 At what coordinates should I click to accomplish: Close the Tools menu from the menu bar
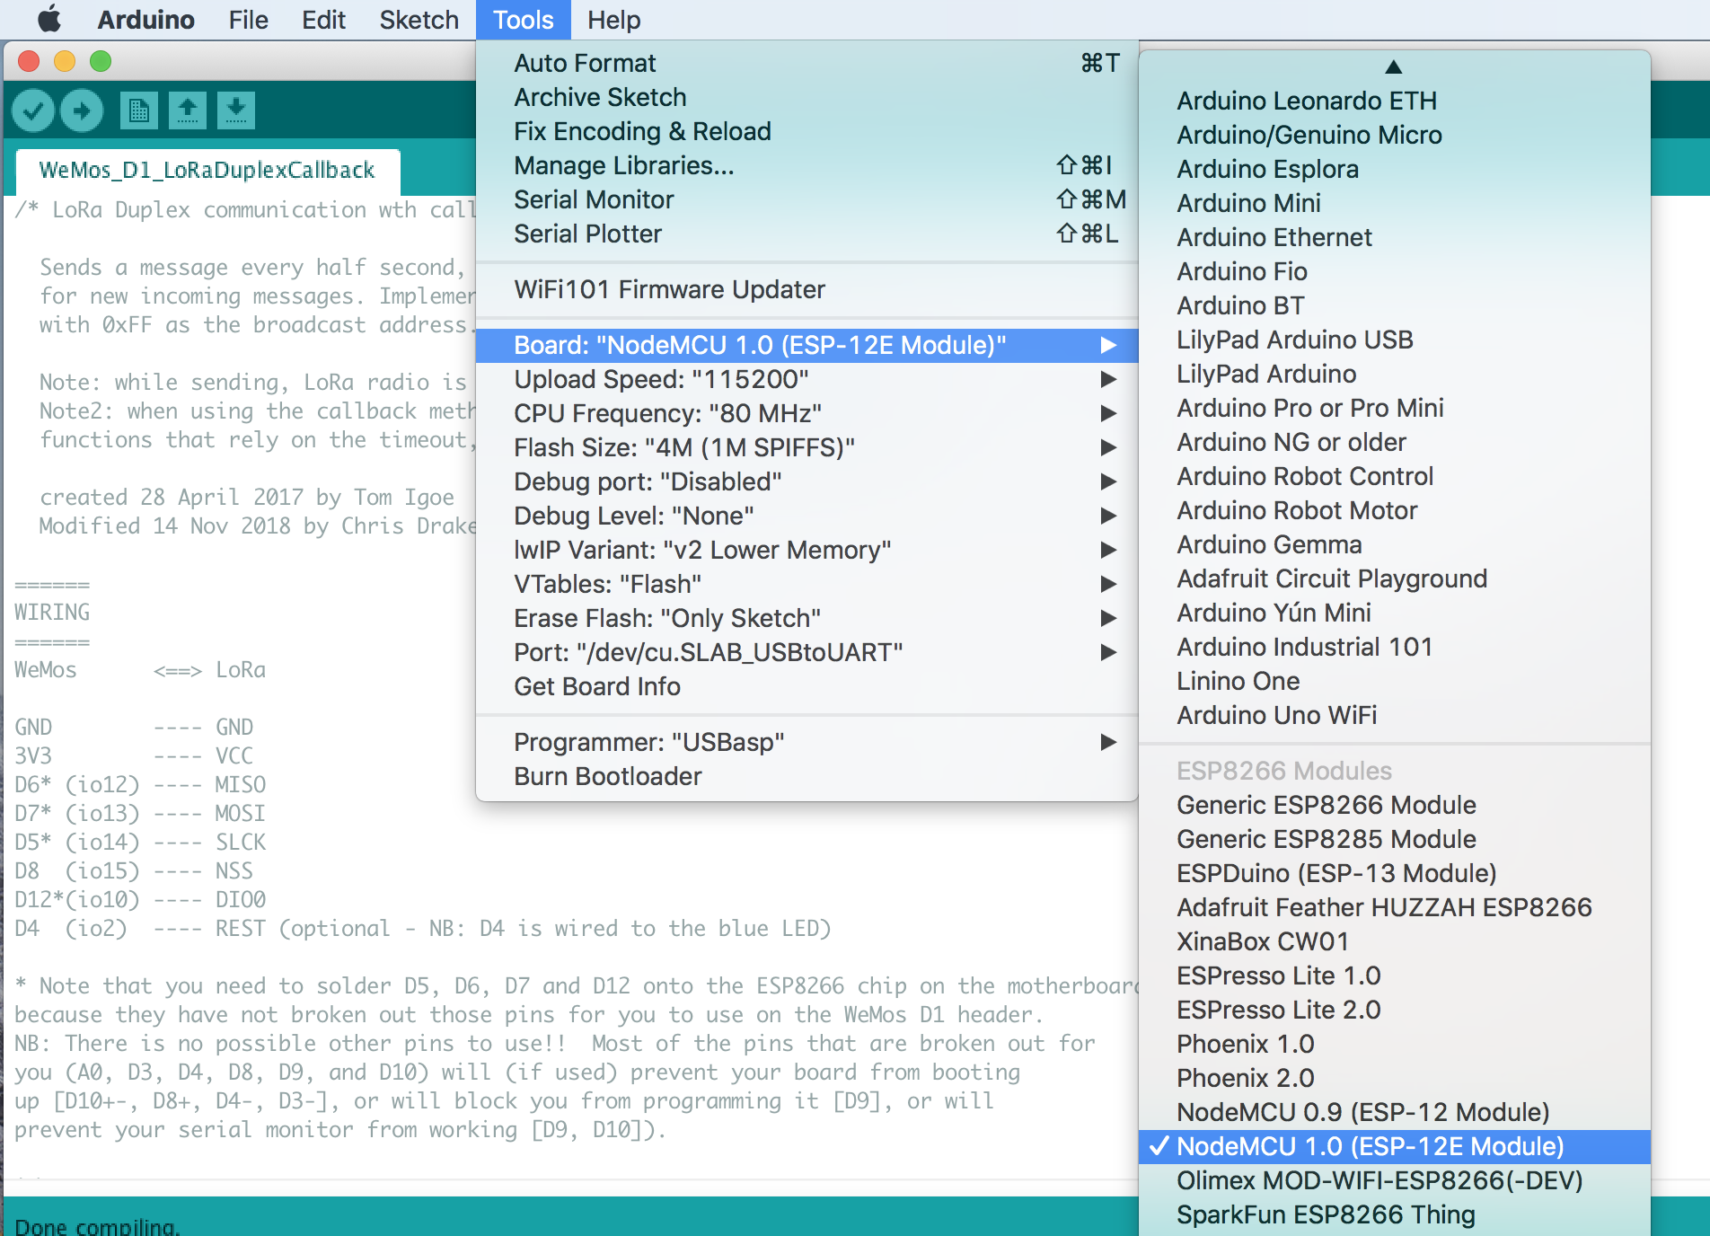(x=523, y=20)
